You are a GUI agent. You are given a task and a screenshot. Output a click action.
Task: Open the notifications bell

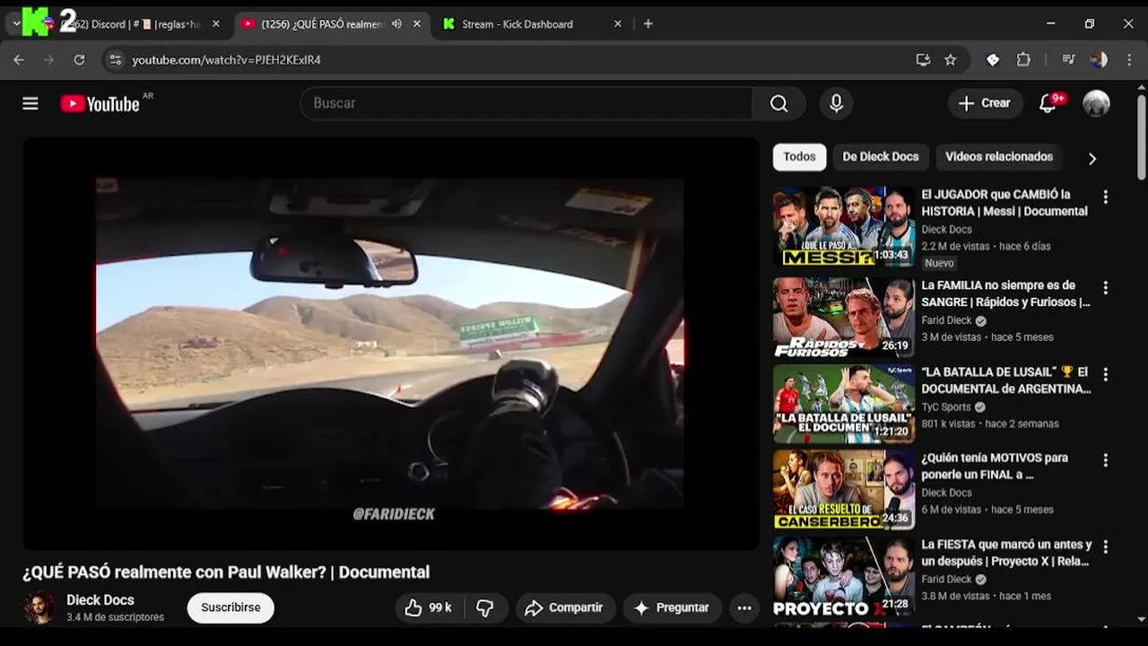tap(1048, 103)
